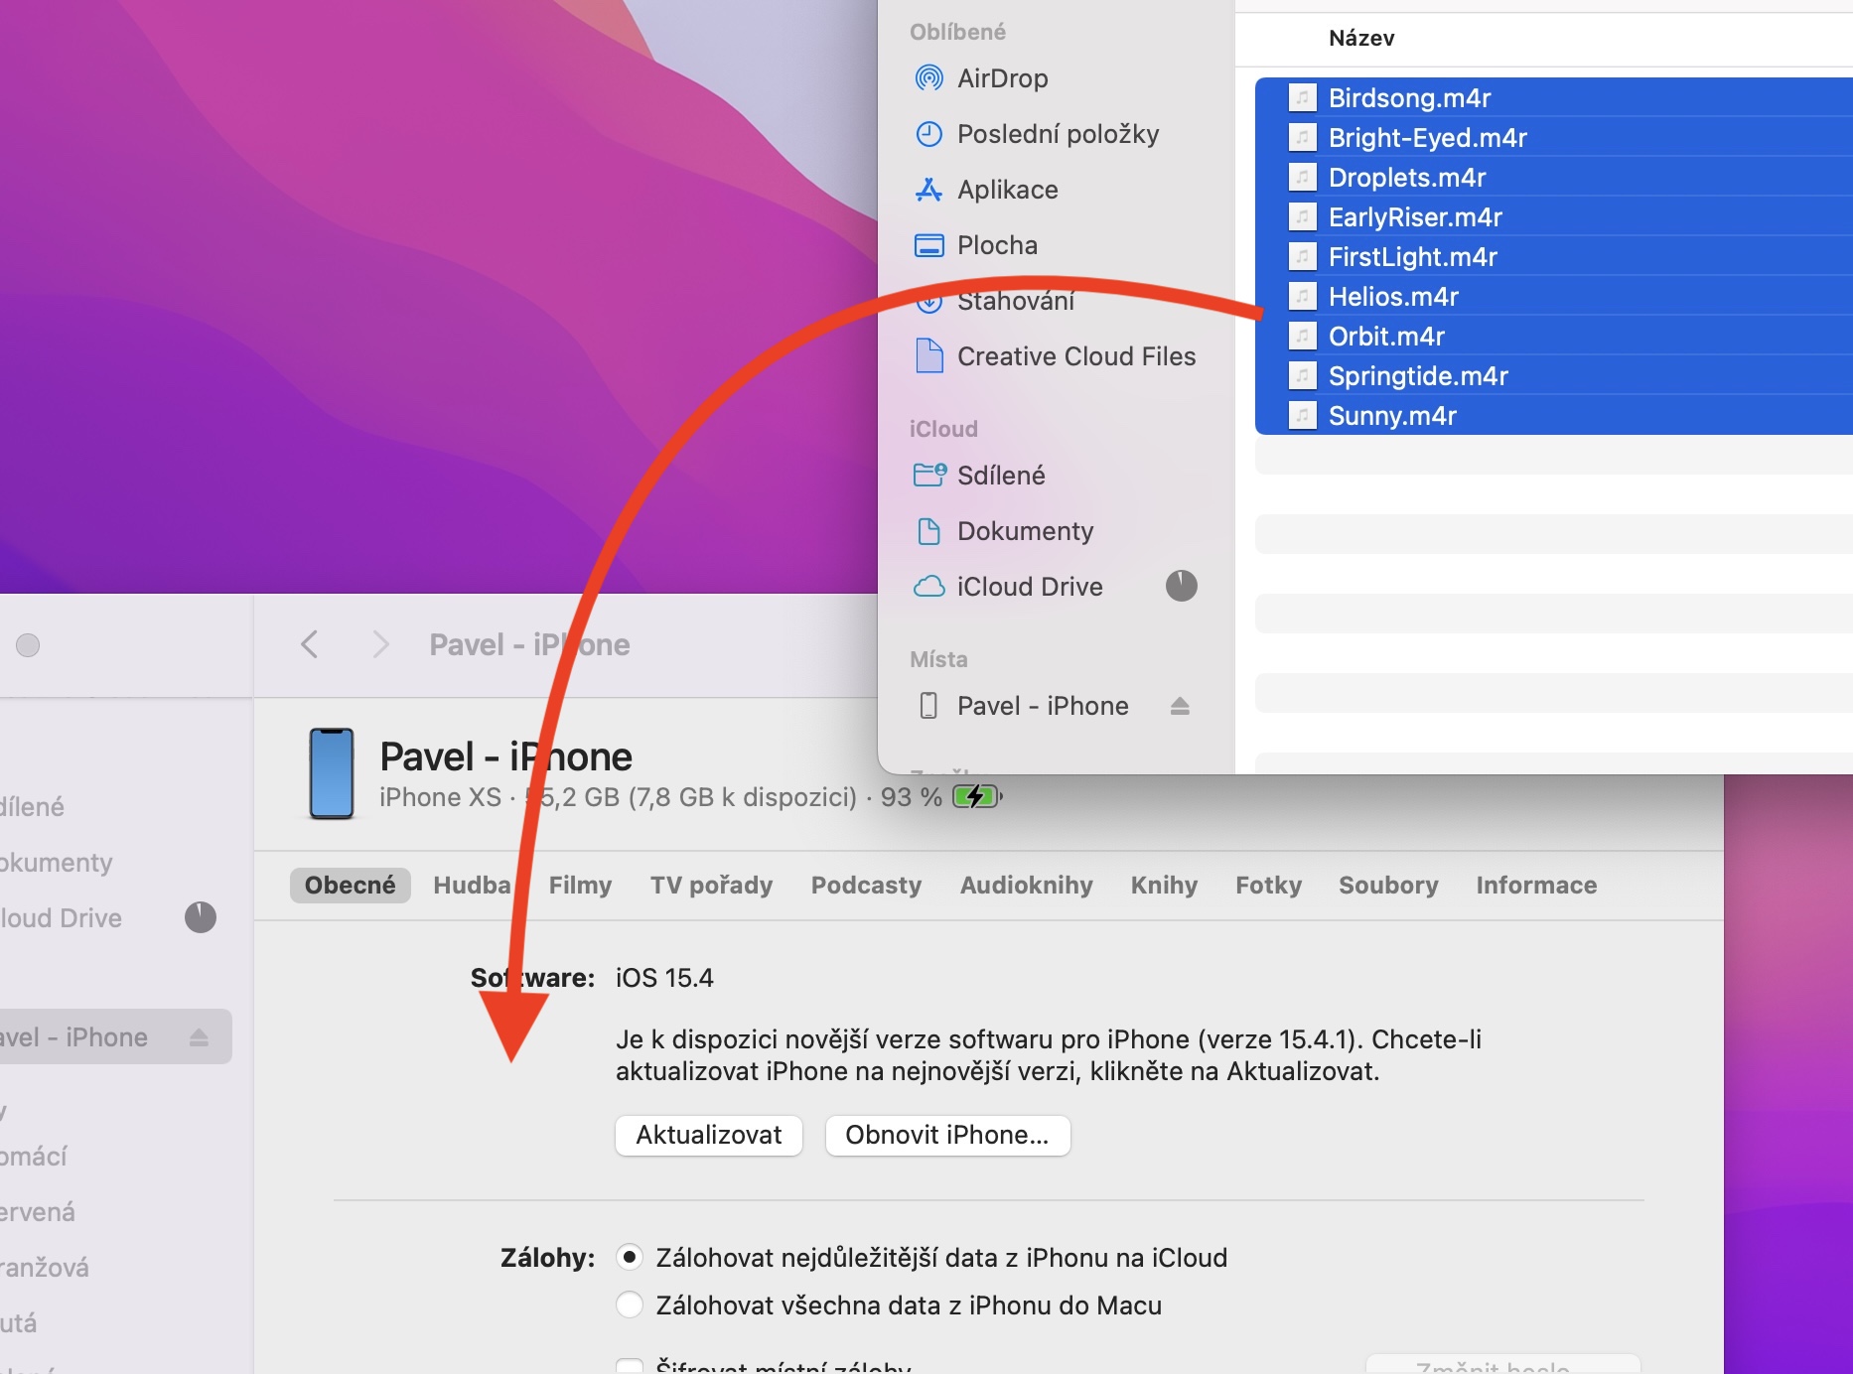This screenshot has width=1853, height=1374.
Task: Open Aplikace in the sidebar
Action: [x=1008, y=190]
